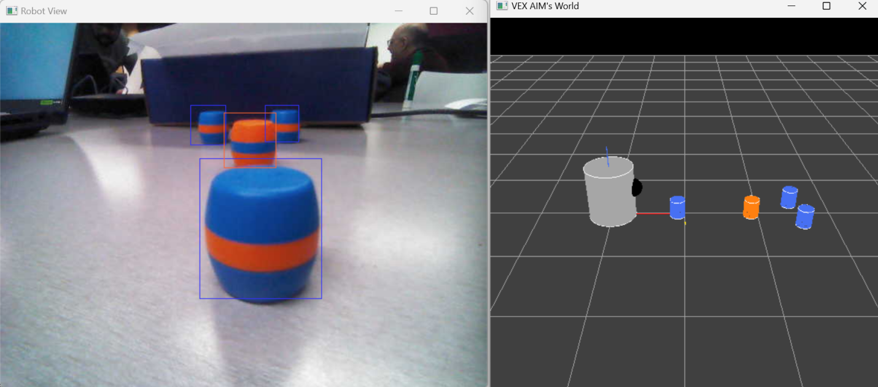Minimize the Robot View window
Screen dimensions: 878x387
398,11
